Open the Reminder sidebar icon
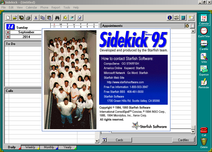The image size is (212, 152). click(204, 83)
